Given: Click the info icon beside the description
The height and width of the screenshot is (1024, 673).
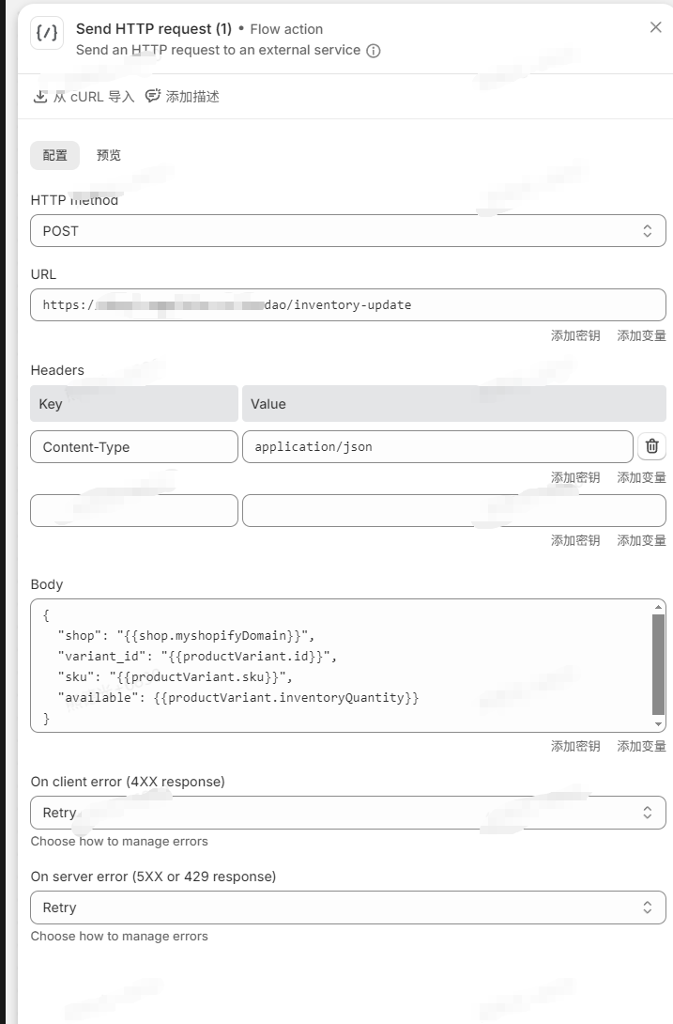Looking at the screenshot, I should [x=374, y=51].
